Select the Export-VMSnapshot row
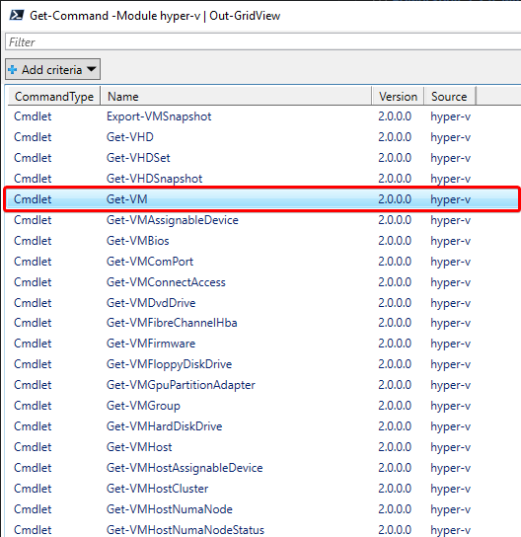Screen dimensions: 521x537 262,116
